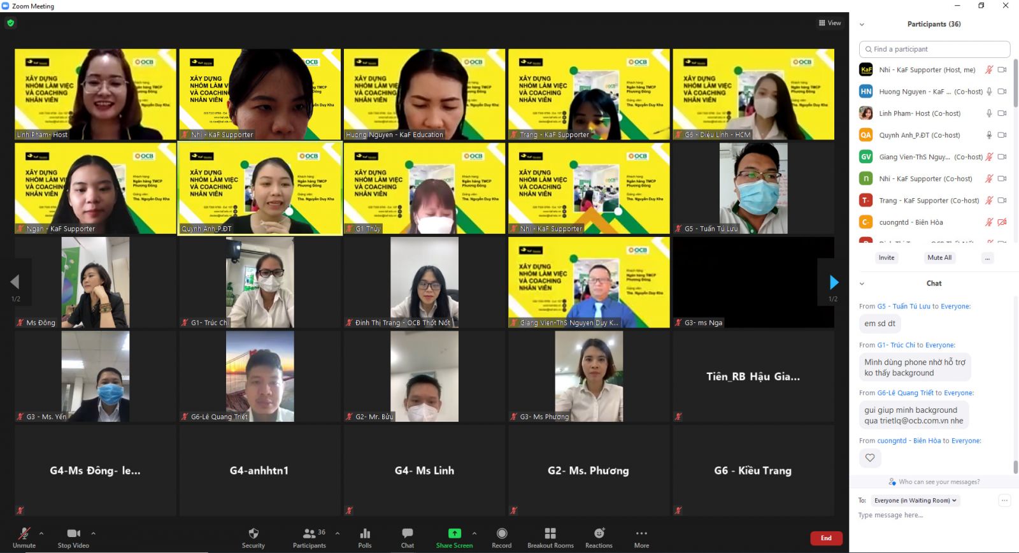This screenshot has width=1019, height=553.
Task: Select Quynh Anh_P.ĐT active speaker tile
Action: point(260,189)
